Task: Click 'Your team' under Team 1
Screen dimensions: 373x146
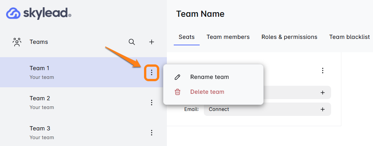Action: [x=42, y=77]
